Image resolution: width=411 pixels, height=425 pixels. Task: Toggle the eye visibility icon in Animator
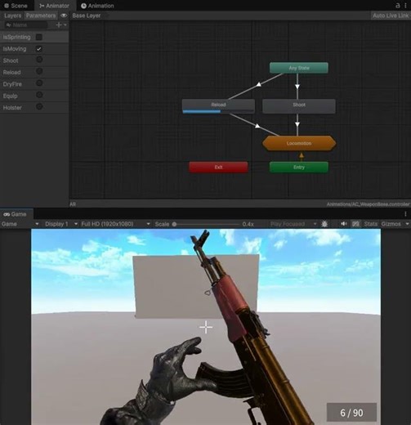pos(64,16)
